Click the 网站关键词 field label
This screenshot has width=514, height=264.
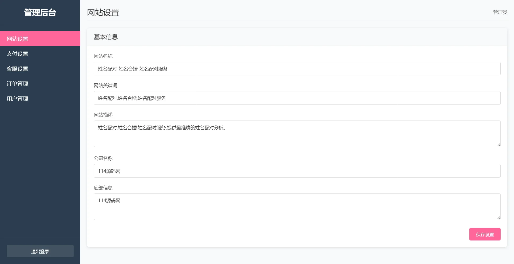(x=105, y=86)
